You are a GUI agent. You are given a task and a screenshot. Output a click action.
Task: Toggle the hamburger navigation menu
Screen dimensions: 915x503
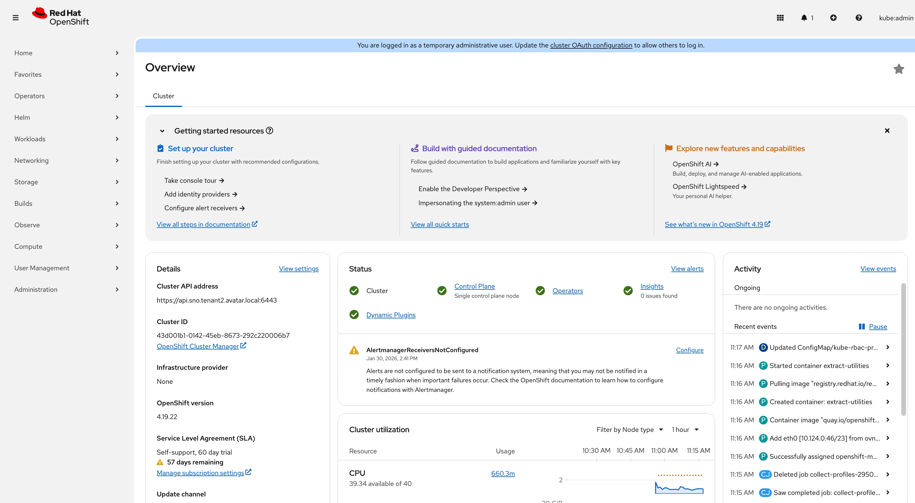[15, 18]
